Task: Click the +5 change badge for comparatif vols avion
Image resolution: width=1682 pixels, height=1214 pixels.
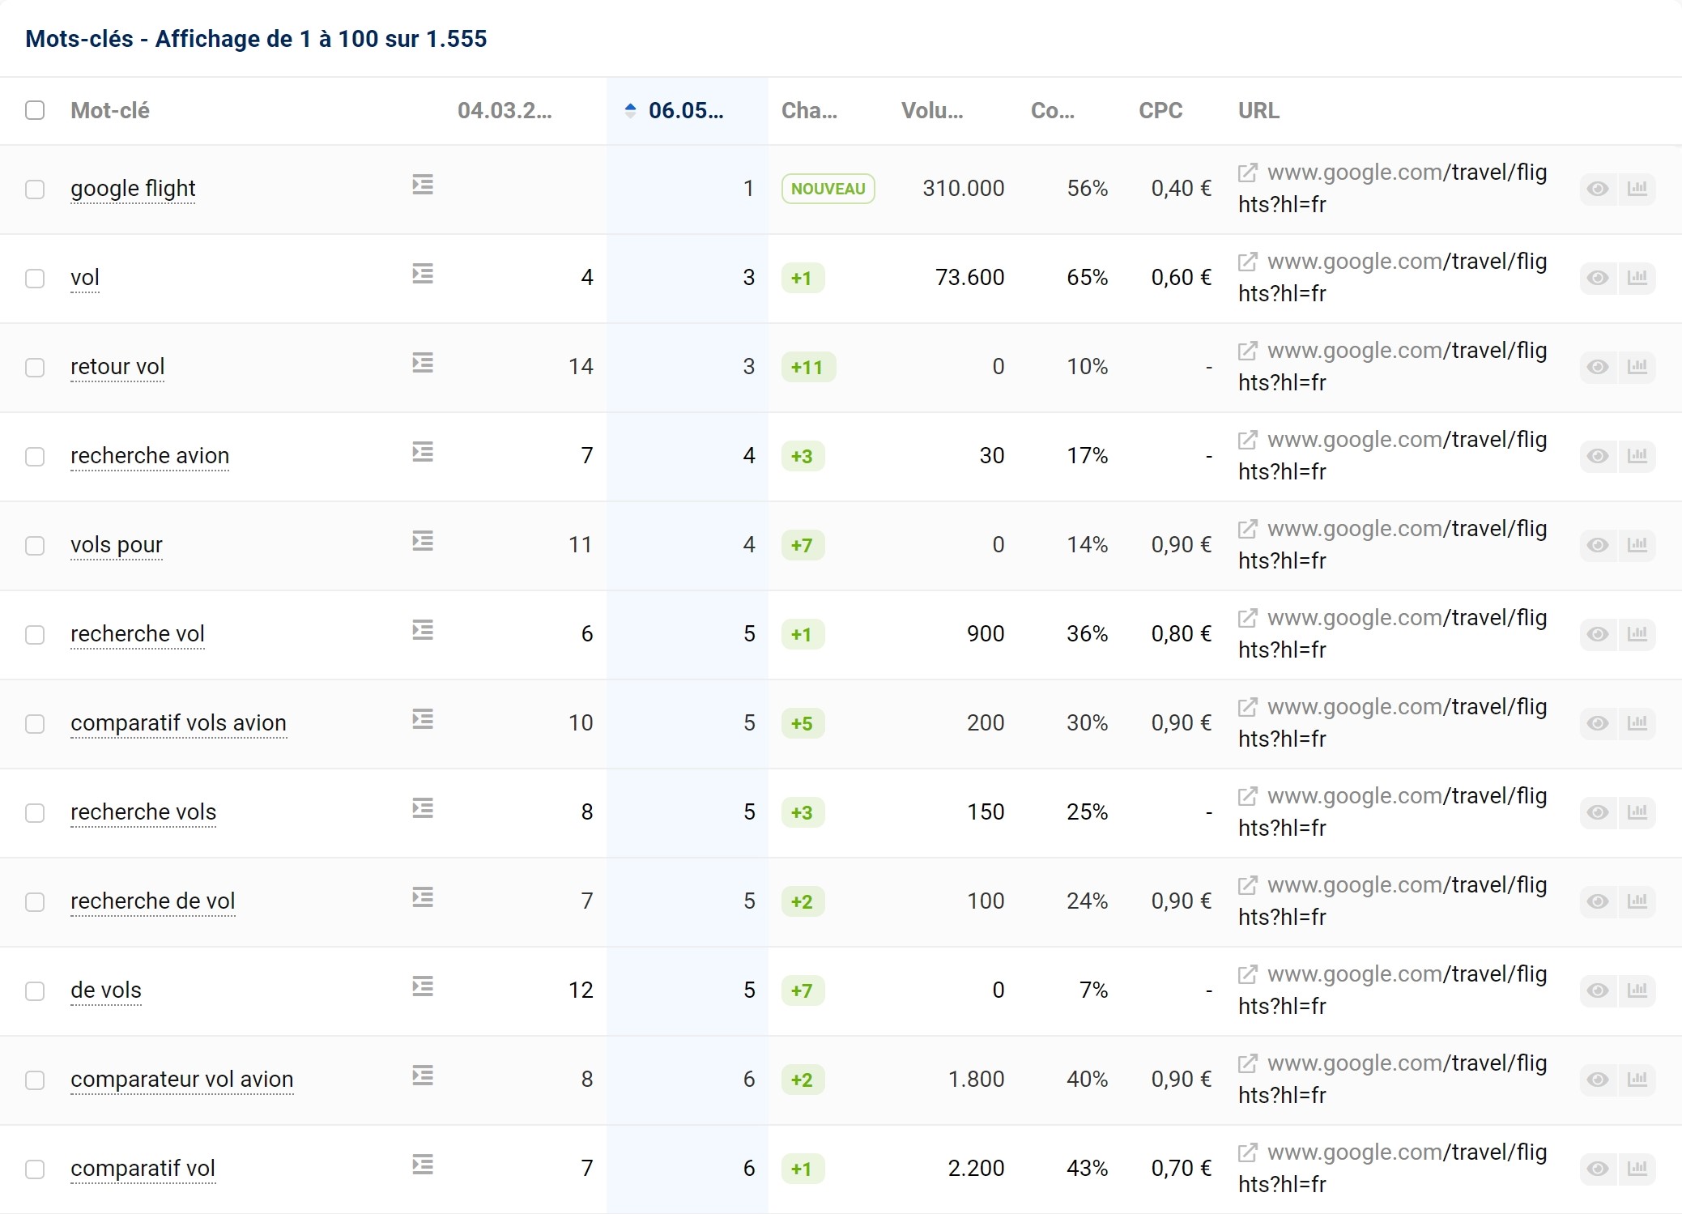Action: pyautogui.click(x=803, y=723)
